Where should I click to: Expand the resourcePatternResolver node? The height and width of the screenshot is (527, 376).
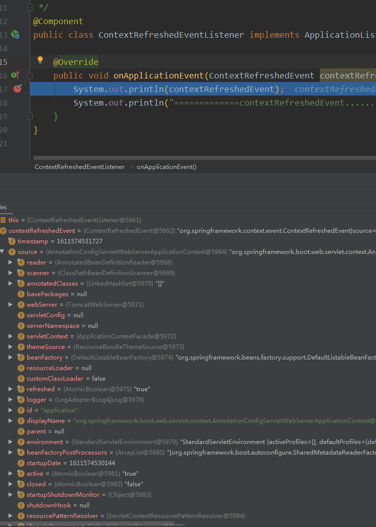11,515
